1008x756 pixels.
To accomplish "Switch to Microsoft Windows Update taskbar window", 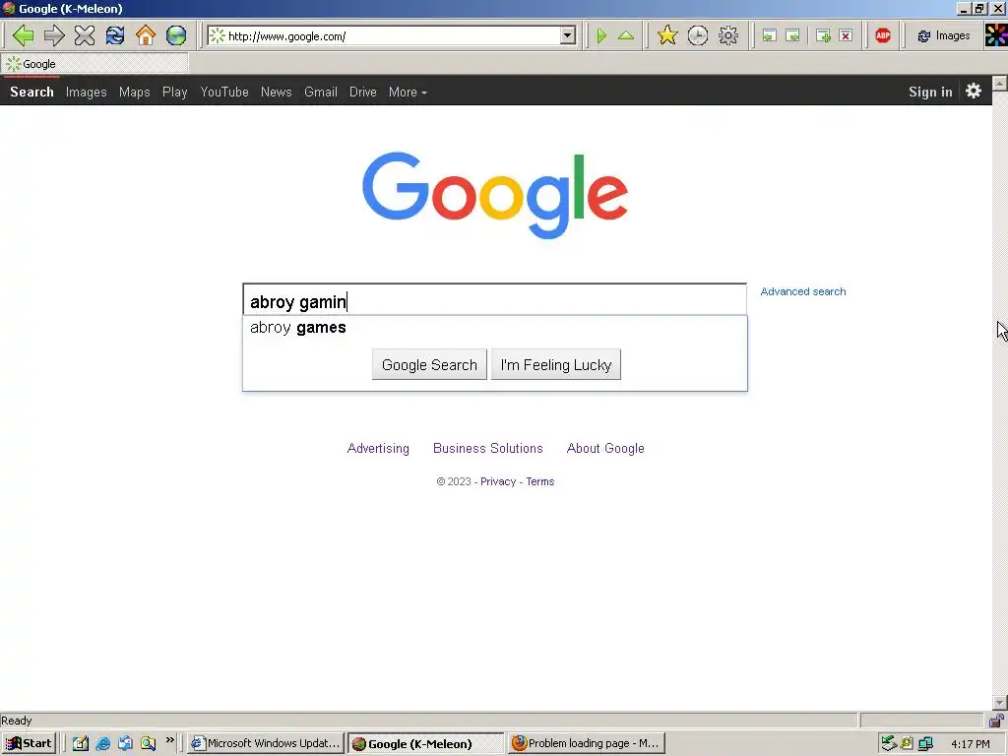I will [x=266, y=743].
